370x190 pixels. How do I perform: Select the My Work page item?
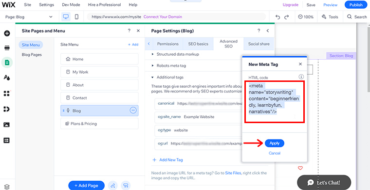coord(99,72)
